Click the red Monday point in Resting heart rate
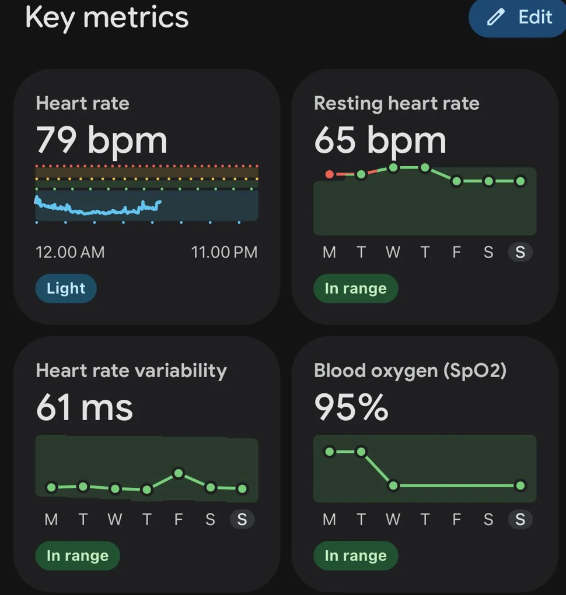Viewport: 566px width, 595px height. (x=330, y=174)
